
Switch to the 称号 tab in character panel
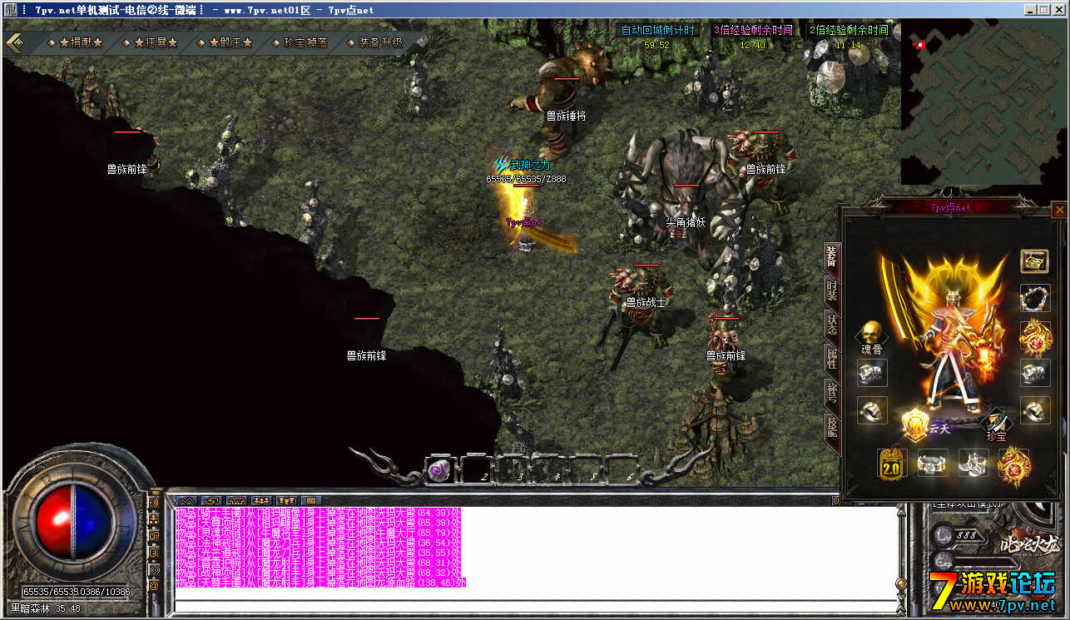[x=831, y=394]
